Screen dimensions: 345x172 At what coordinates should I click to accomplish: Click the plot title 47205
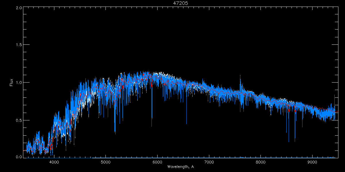181,3
